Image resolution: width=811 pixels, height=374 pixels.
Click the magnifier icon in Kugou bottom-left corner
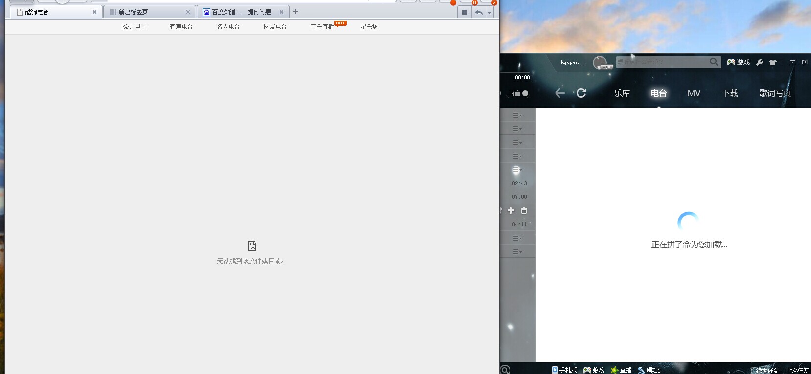(506, 370)
